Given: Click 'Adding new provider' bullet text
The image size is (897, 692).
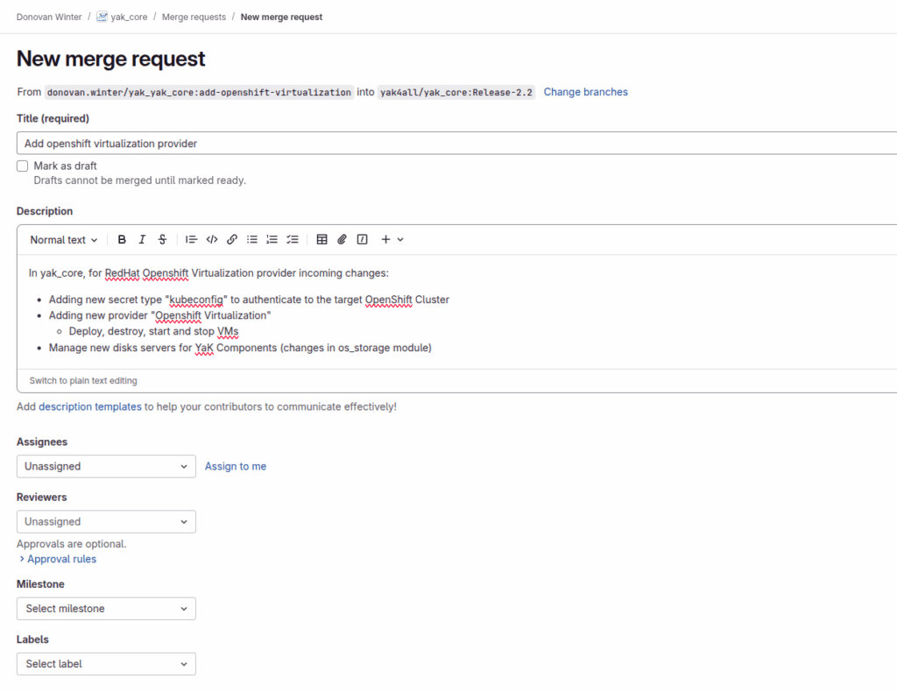Looking at the screenshot, I should point(159,315).
